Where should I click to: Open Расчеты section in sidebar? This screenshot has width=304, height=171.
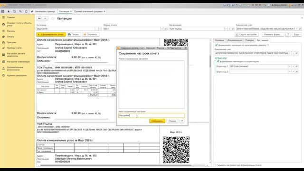click(x=11, y=31)
